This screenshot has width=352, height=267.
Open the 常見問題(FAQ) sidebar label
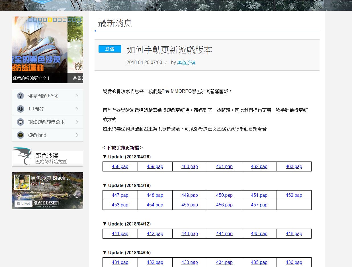[43, 96]
